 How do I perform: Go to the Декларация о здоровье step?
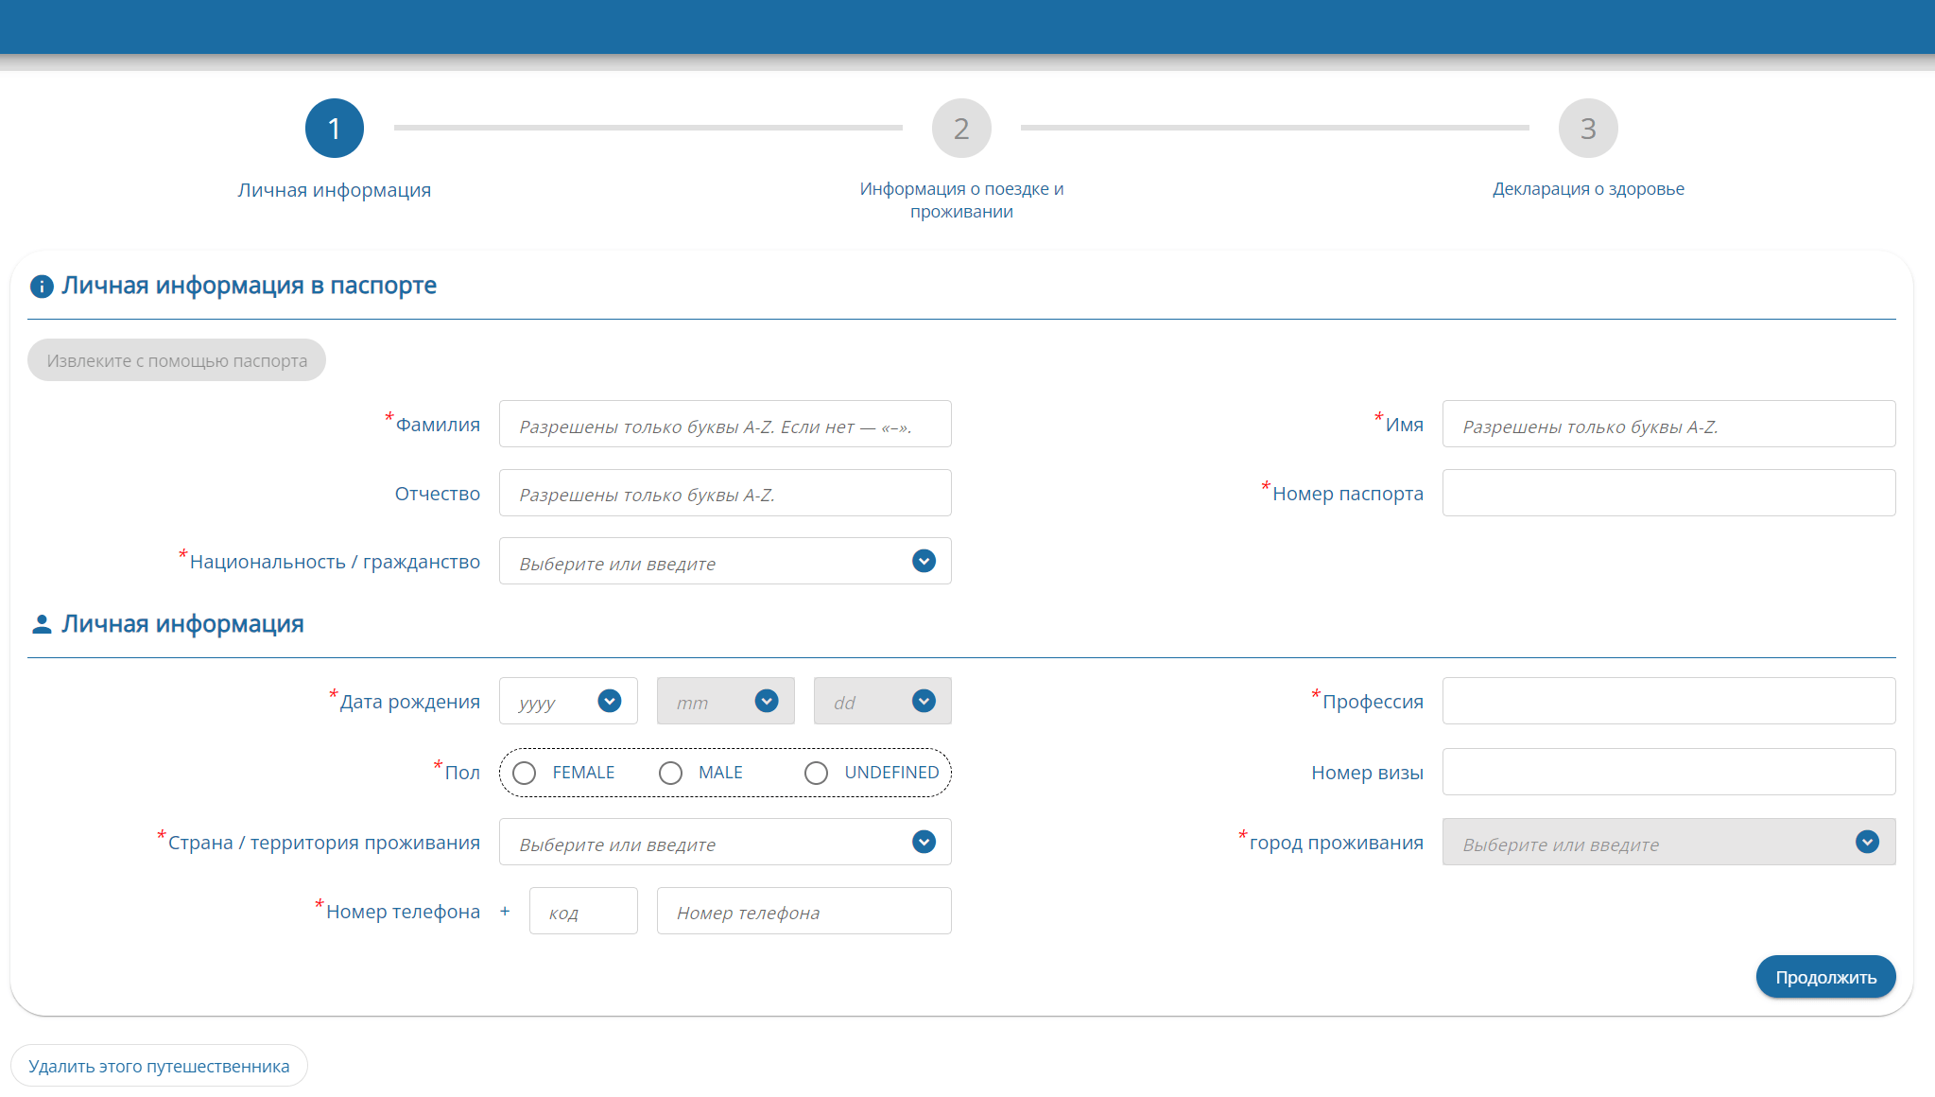[1587, 188]
